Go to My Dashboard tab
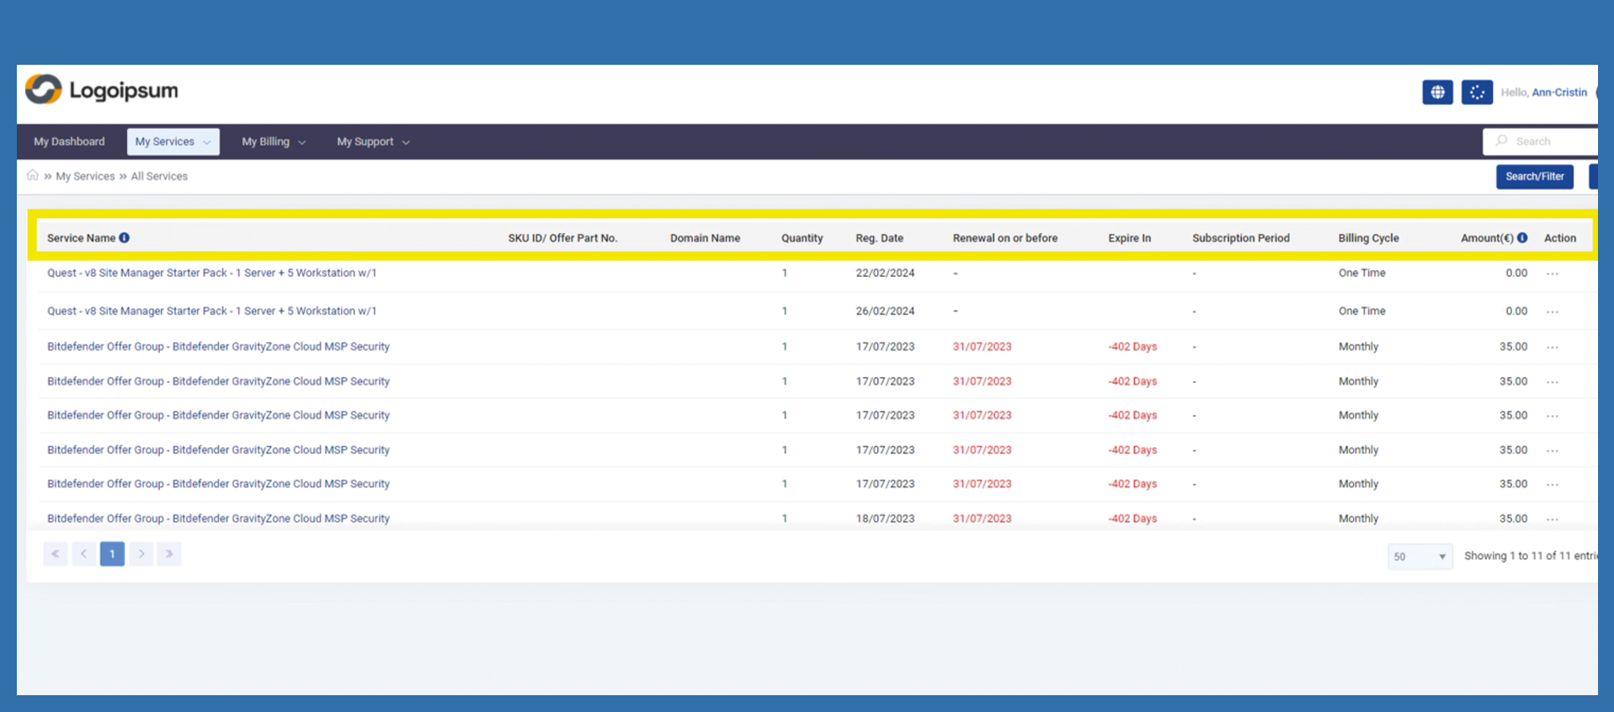This screenshot has height=712, width=1614. click(x=69, y=141)
